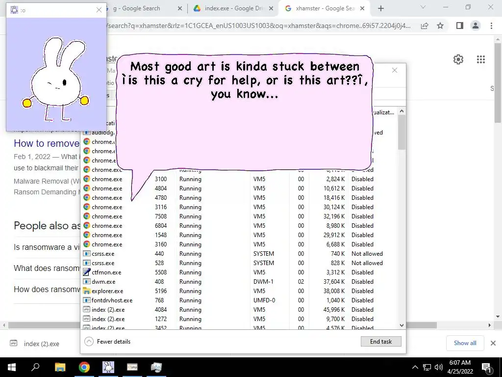Open Task Manager taskbar icon
This screenshot has width=502, height=377.
click(156, 367)
